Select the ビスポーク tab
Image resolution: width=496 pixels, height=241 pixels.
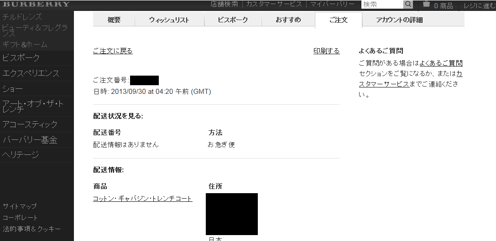tap(233, 20)
